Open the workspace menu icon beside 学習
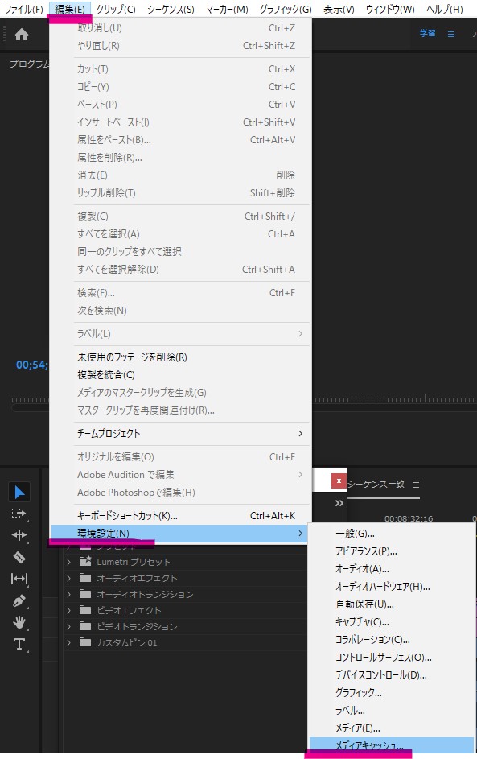Viewport: 477px width, 759px height. [x=451, y=34]
